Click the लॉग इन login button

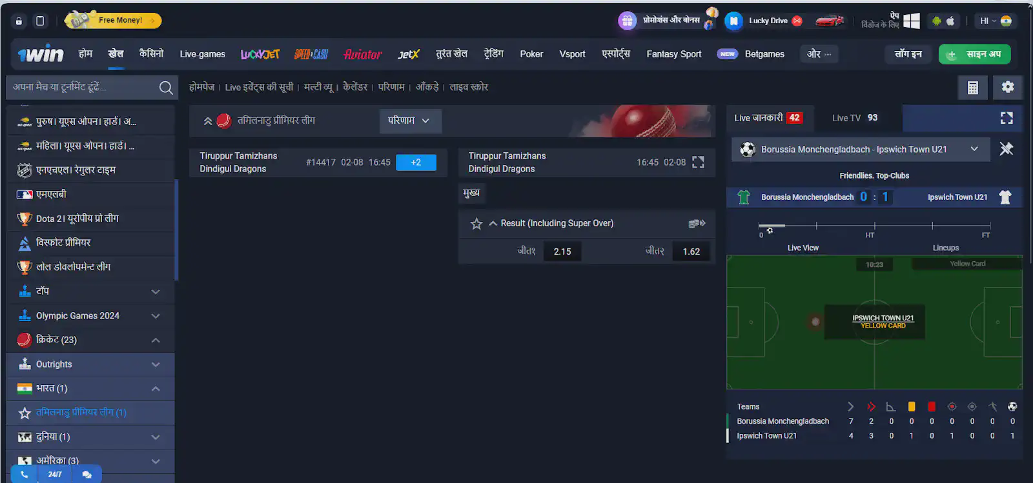(x=908, y=54)
